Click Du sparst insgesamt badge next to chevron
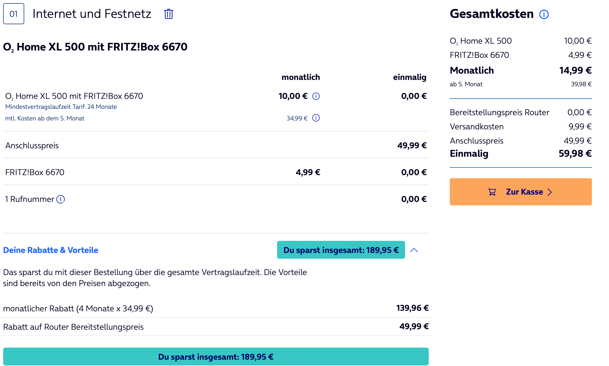Screen dimensions: 609x366 pyautogui.click(x=341, y=250)
